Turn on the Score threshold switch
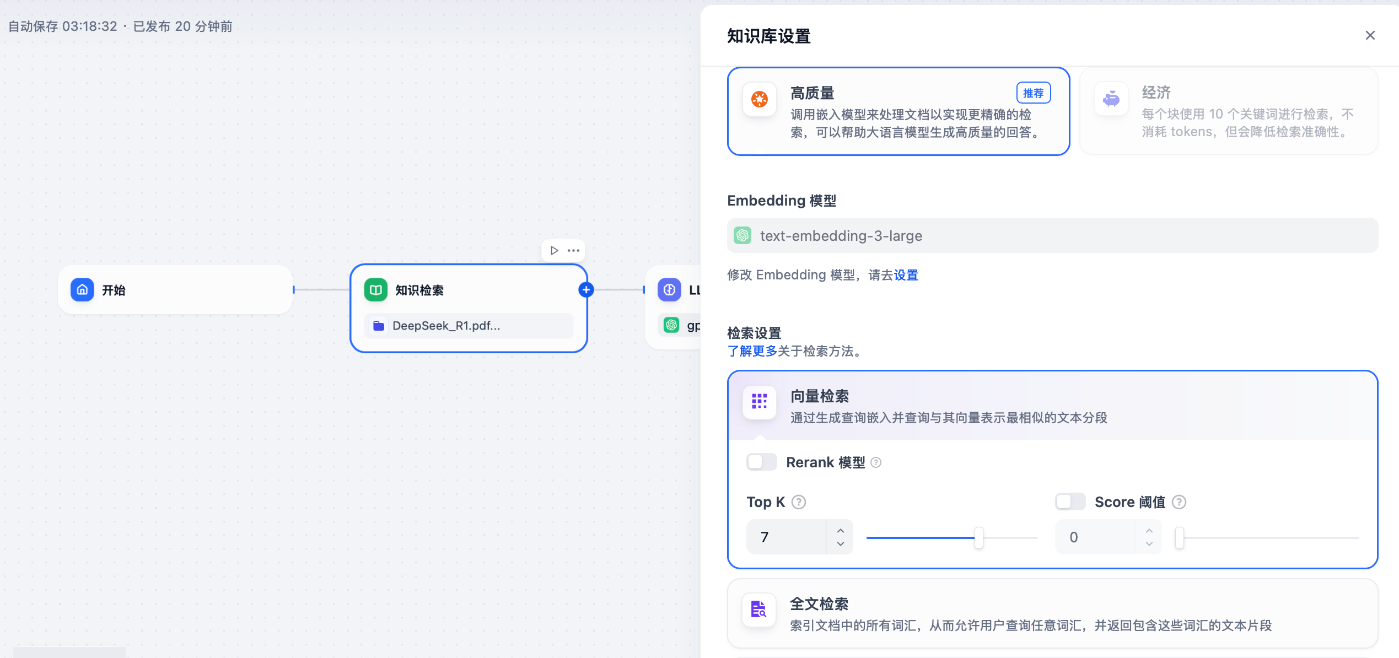 1070,501
